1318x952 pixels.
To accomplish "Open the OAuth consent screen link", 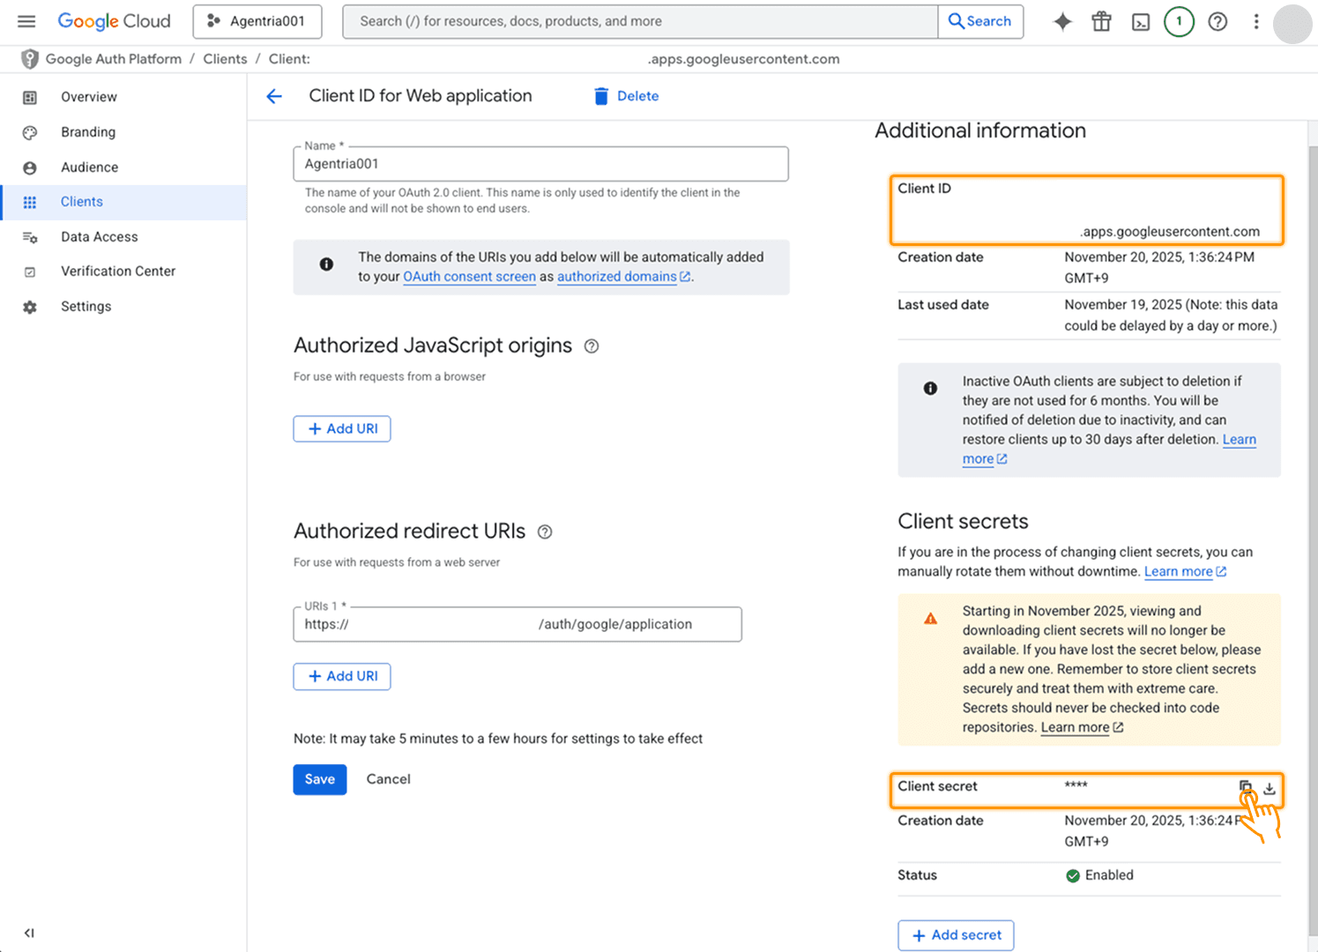I will (470, 277).
